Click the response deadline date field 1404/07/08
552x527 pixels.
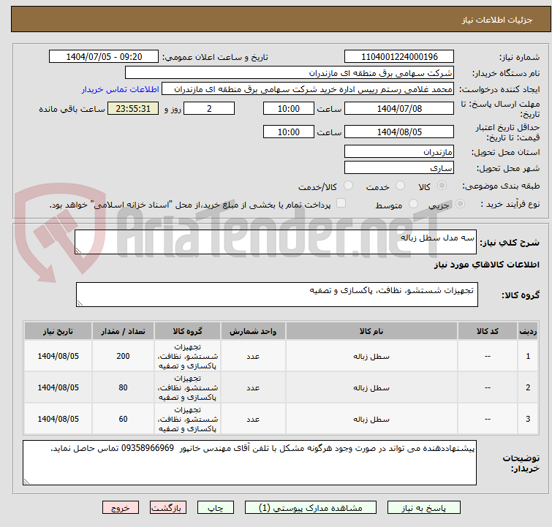pos(399,109)
